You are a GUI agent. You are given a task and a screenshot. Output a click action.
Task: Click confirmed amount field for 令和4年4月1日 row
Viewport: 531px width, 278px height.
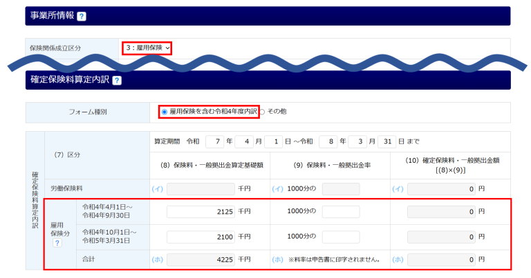pos(441,212)
